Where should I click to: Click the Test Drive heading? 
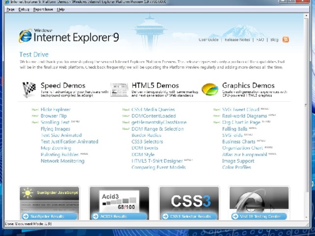pyautogui.click(x=34, y=55)
